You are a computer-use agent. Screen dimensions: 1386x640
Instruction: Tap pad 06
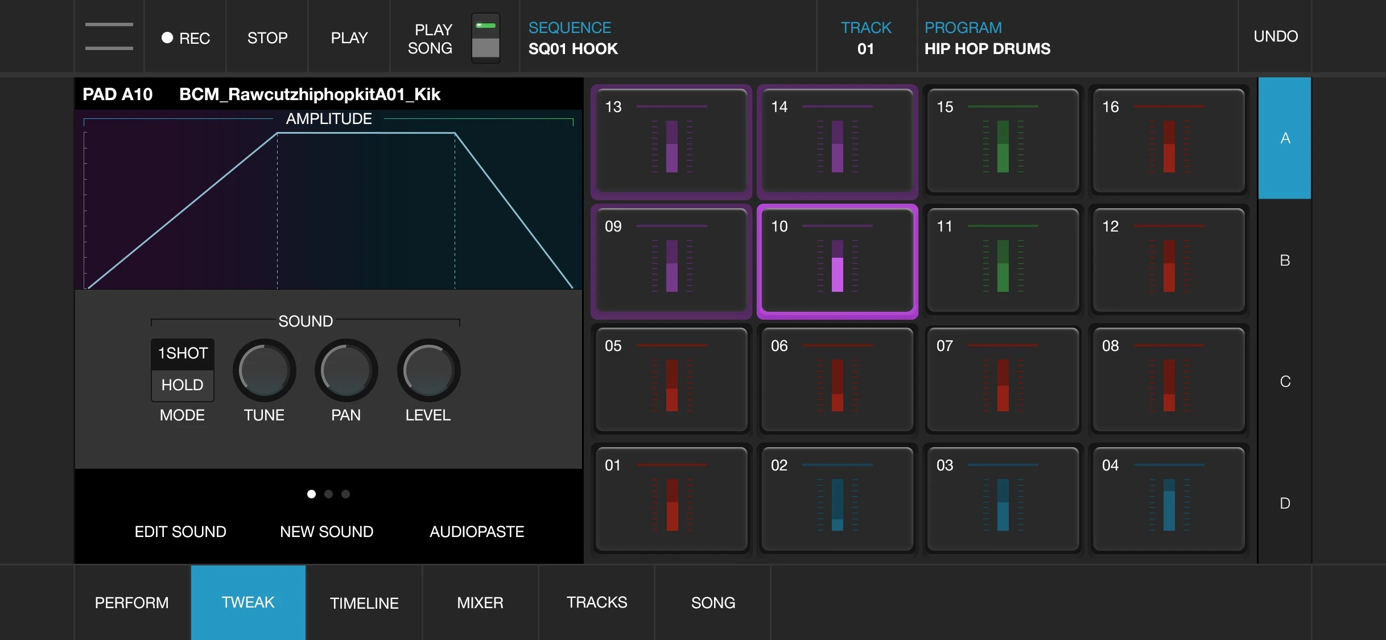pyautogui.click(x=837, y=380)
